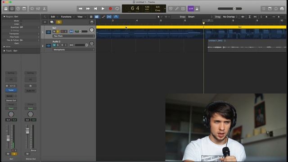
Task: Click the Stereo Out output slot
Action: 11,100
